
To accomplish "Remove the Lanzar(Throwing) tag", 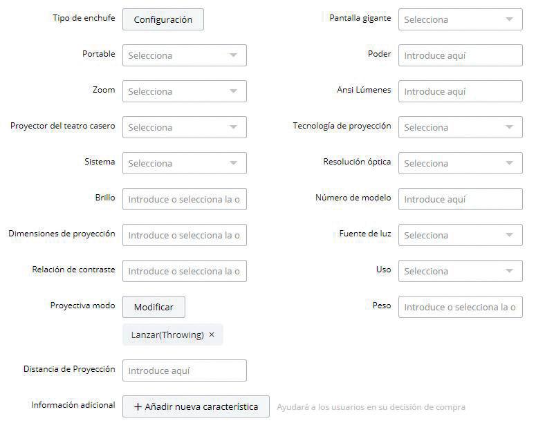I will pyautogui.click(x=212, y=335).
